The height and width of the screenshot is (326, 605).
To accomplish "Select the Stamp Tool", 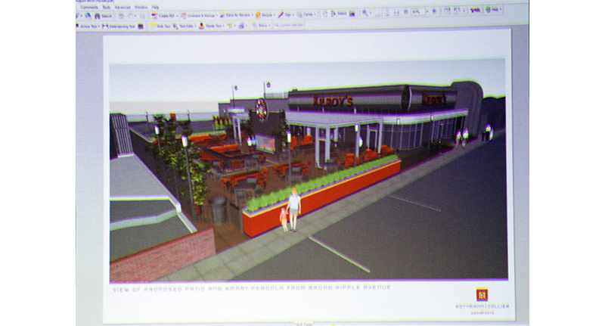I will pos(210,26).
